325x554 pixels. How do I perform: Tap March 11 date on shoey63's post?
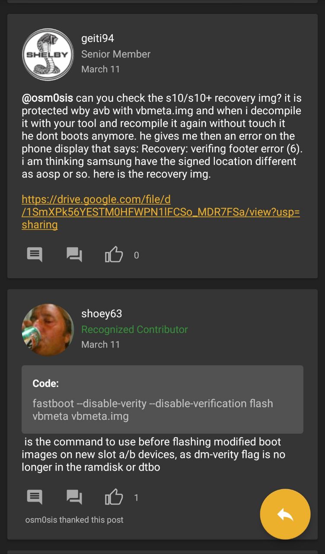click(x=101, y=345)
